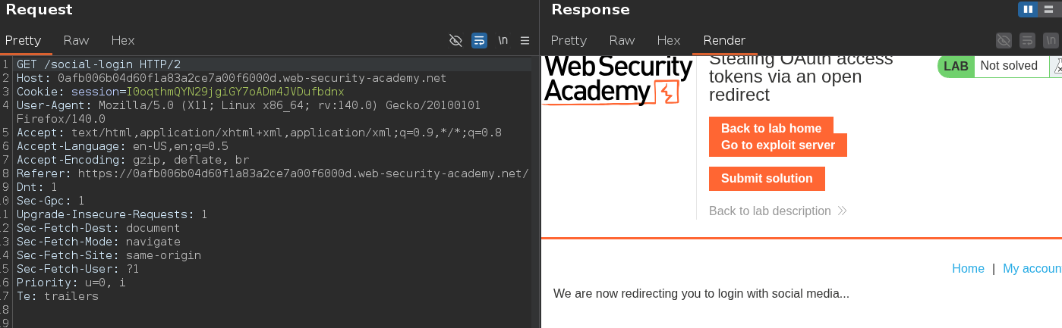Click the Upgrade-Insecure-Requests header line
Viewport: 1062px width, 328px height.
tap(112, 214)
